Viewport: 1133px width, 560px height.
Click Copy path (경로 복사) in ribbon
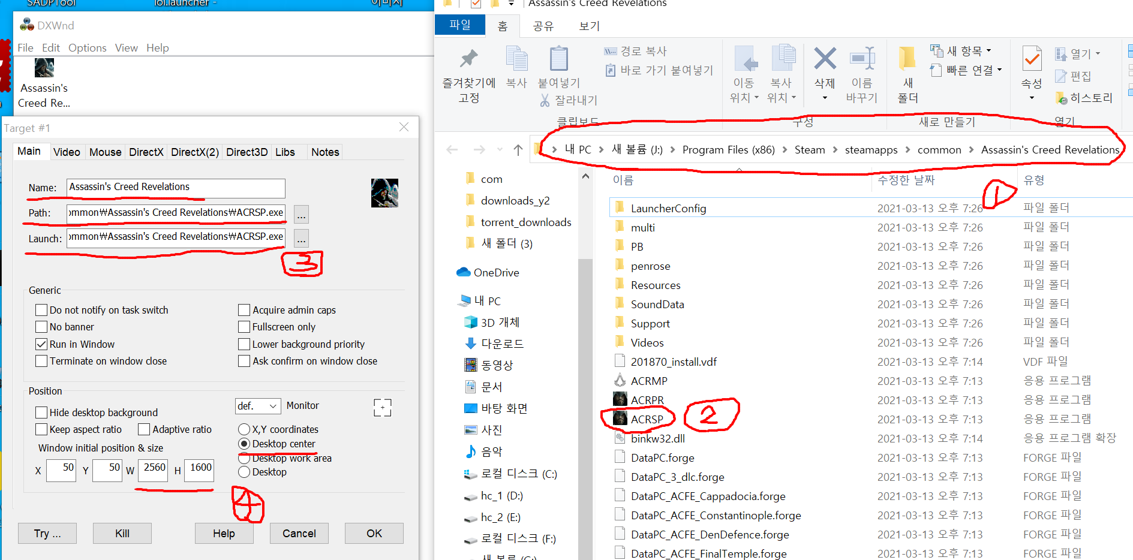point(636,52)
